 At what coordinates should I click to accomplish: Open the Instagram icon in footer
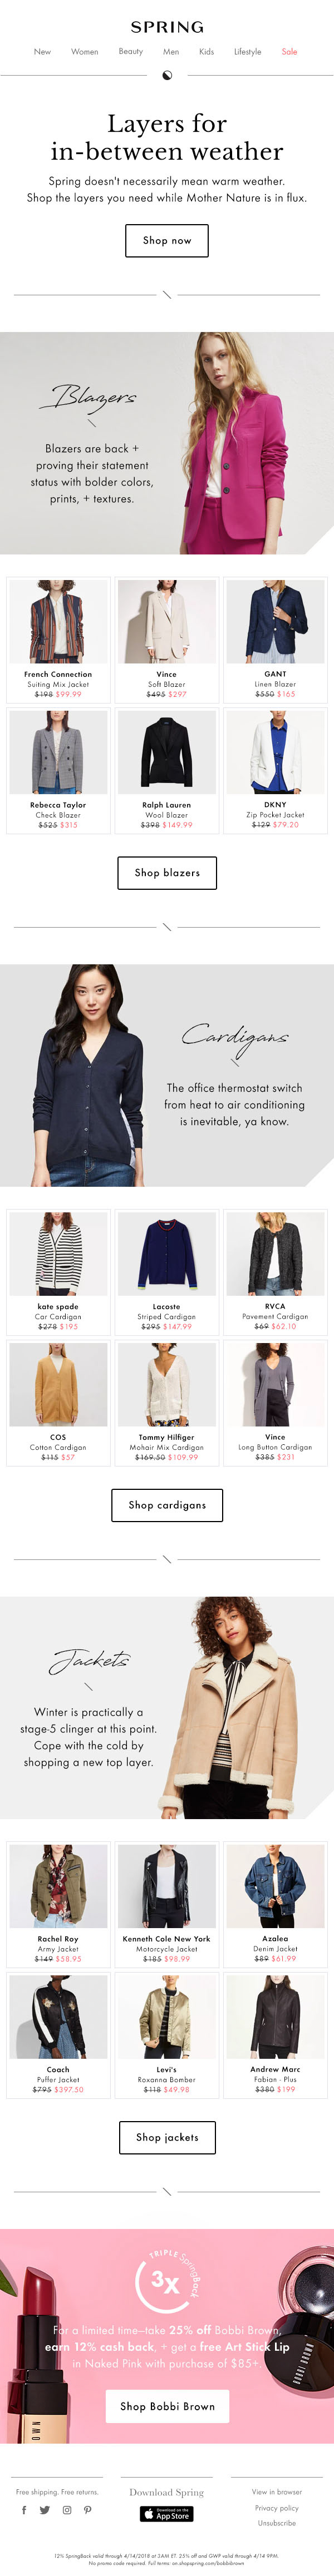coord(67,2509)
